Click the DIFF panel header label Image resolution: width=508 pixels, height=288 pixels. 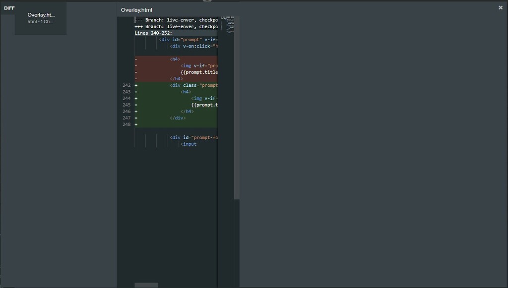9,8
